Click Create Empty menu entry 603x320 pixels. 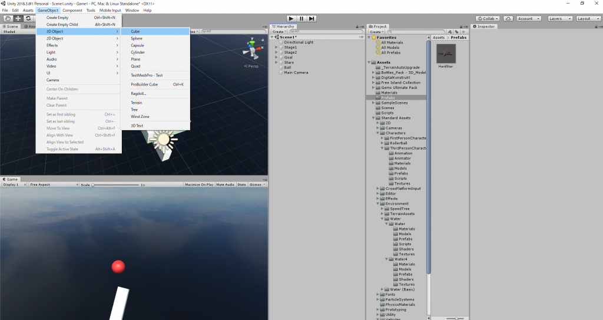point(79,18)
